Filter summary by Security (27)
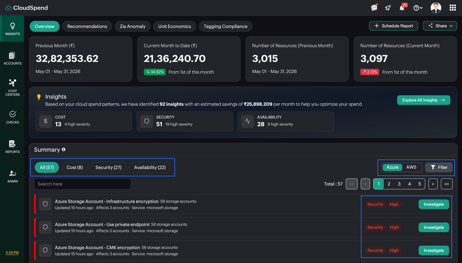This screenshot has width=462, height=263. [x=108, y=167]
